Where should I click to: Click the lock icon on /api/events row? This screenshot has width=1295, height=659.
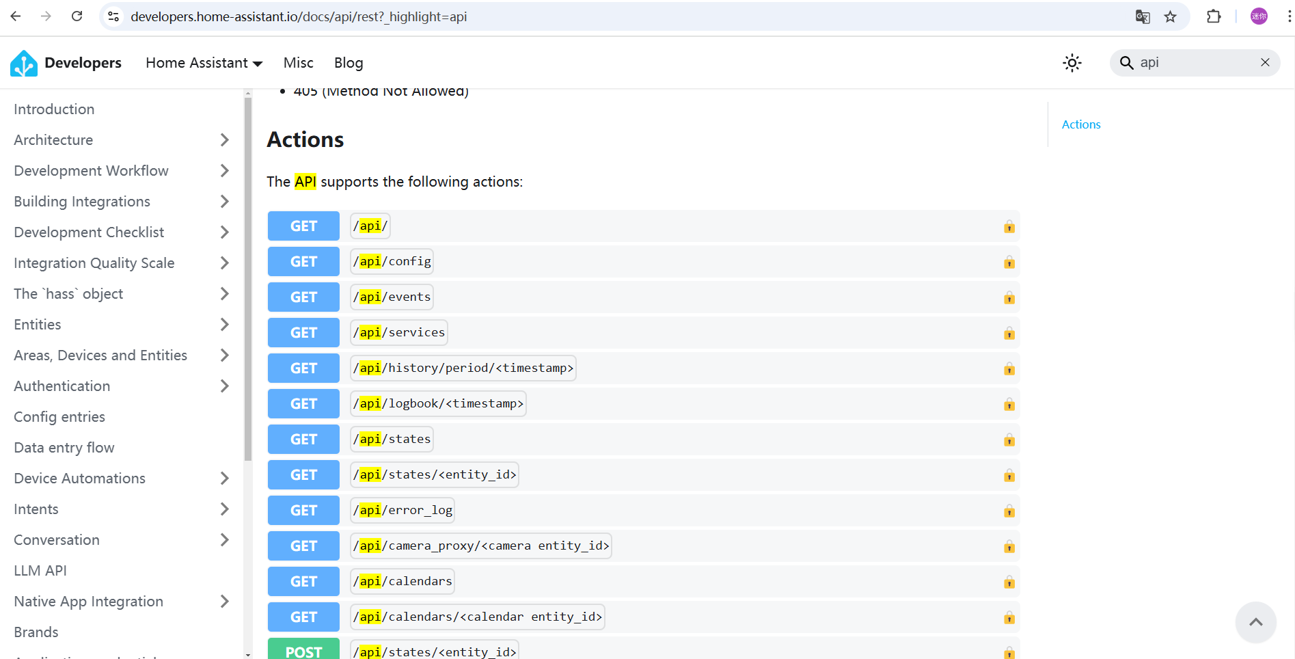[x=1009, y=298]
